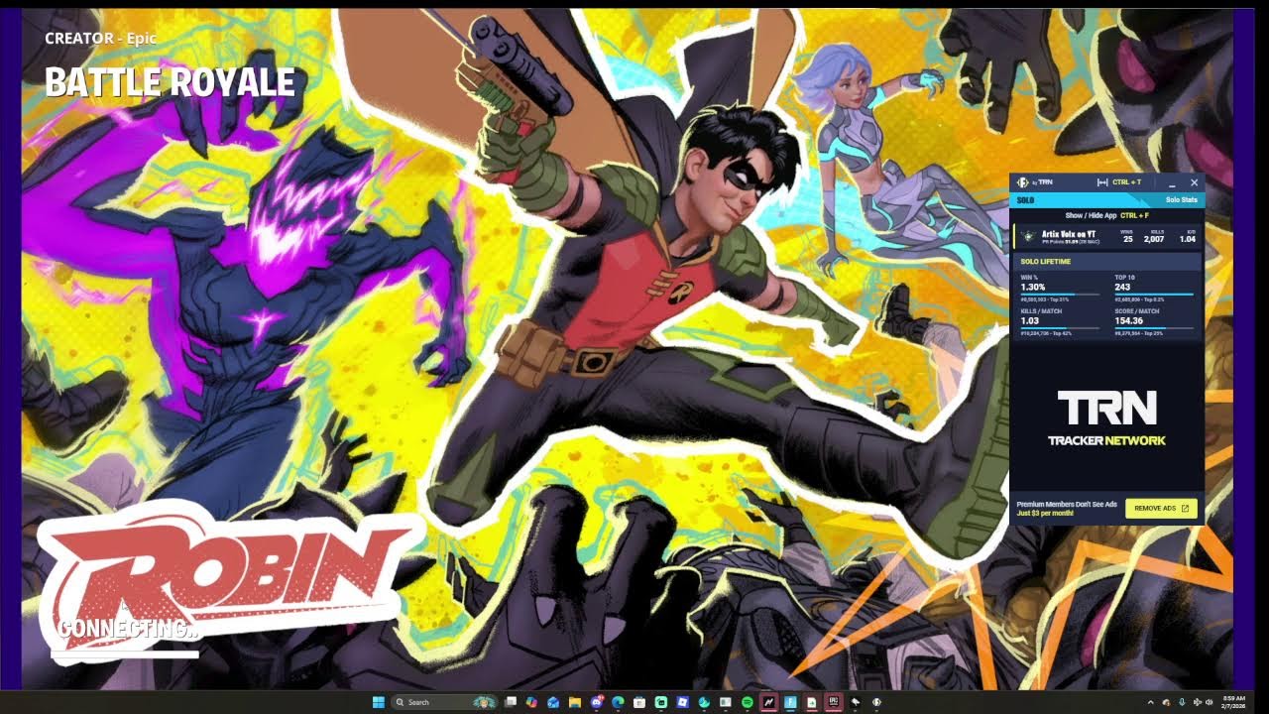Open the Solo Stats tab
This screenshot has height=714, width=1269.
tap(1181, 200)
